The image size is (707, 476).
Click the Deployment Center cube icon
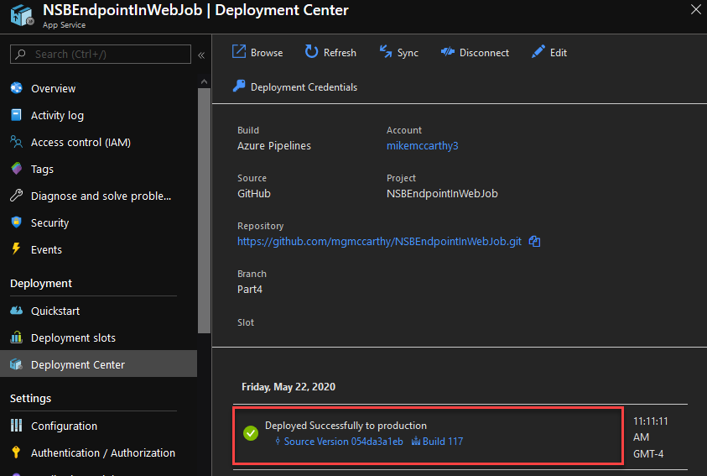[16, 364]
